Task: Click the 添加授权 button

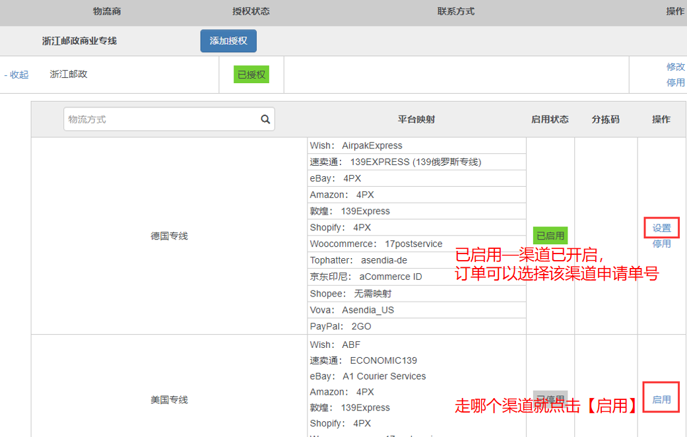Action: 228,41
